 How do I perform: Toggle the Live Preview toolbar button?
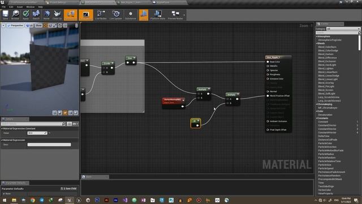tap(86, 15)
